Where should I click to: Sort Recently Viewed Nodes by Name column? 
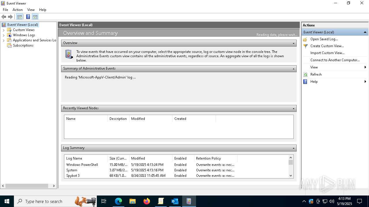click(86, 119)
